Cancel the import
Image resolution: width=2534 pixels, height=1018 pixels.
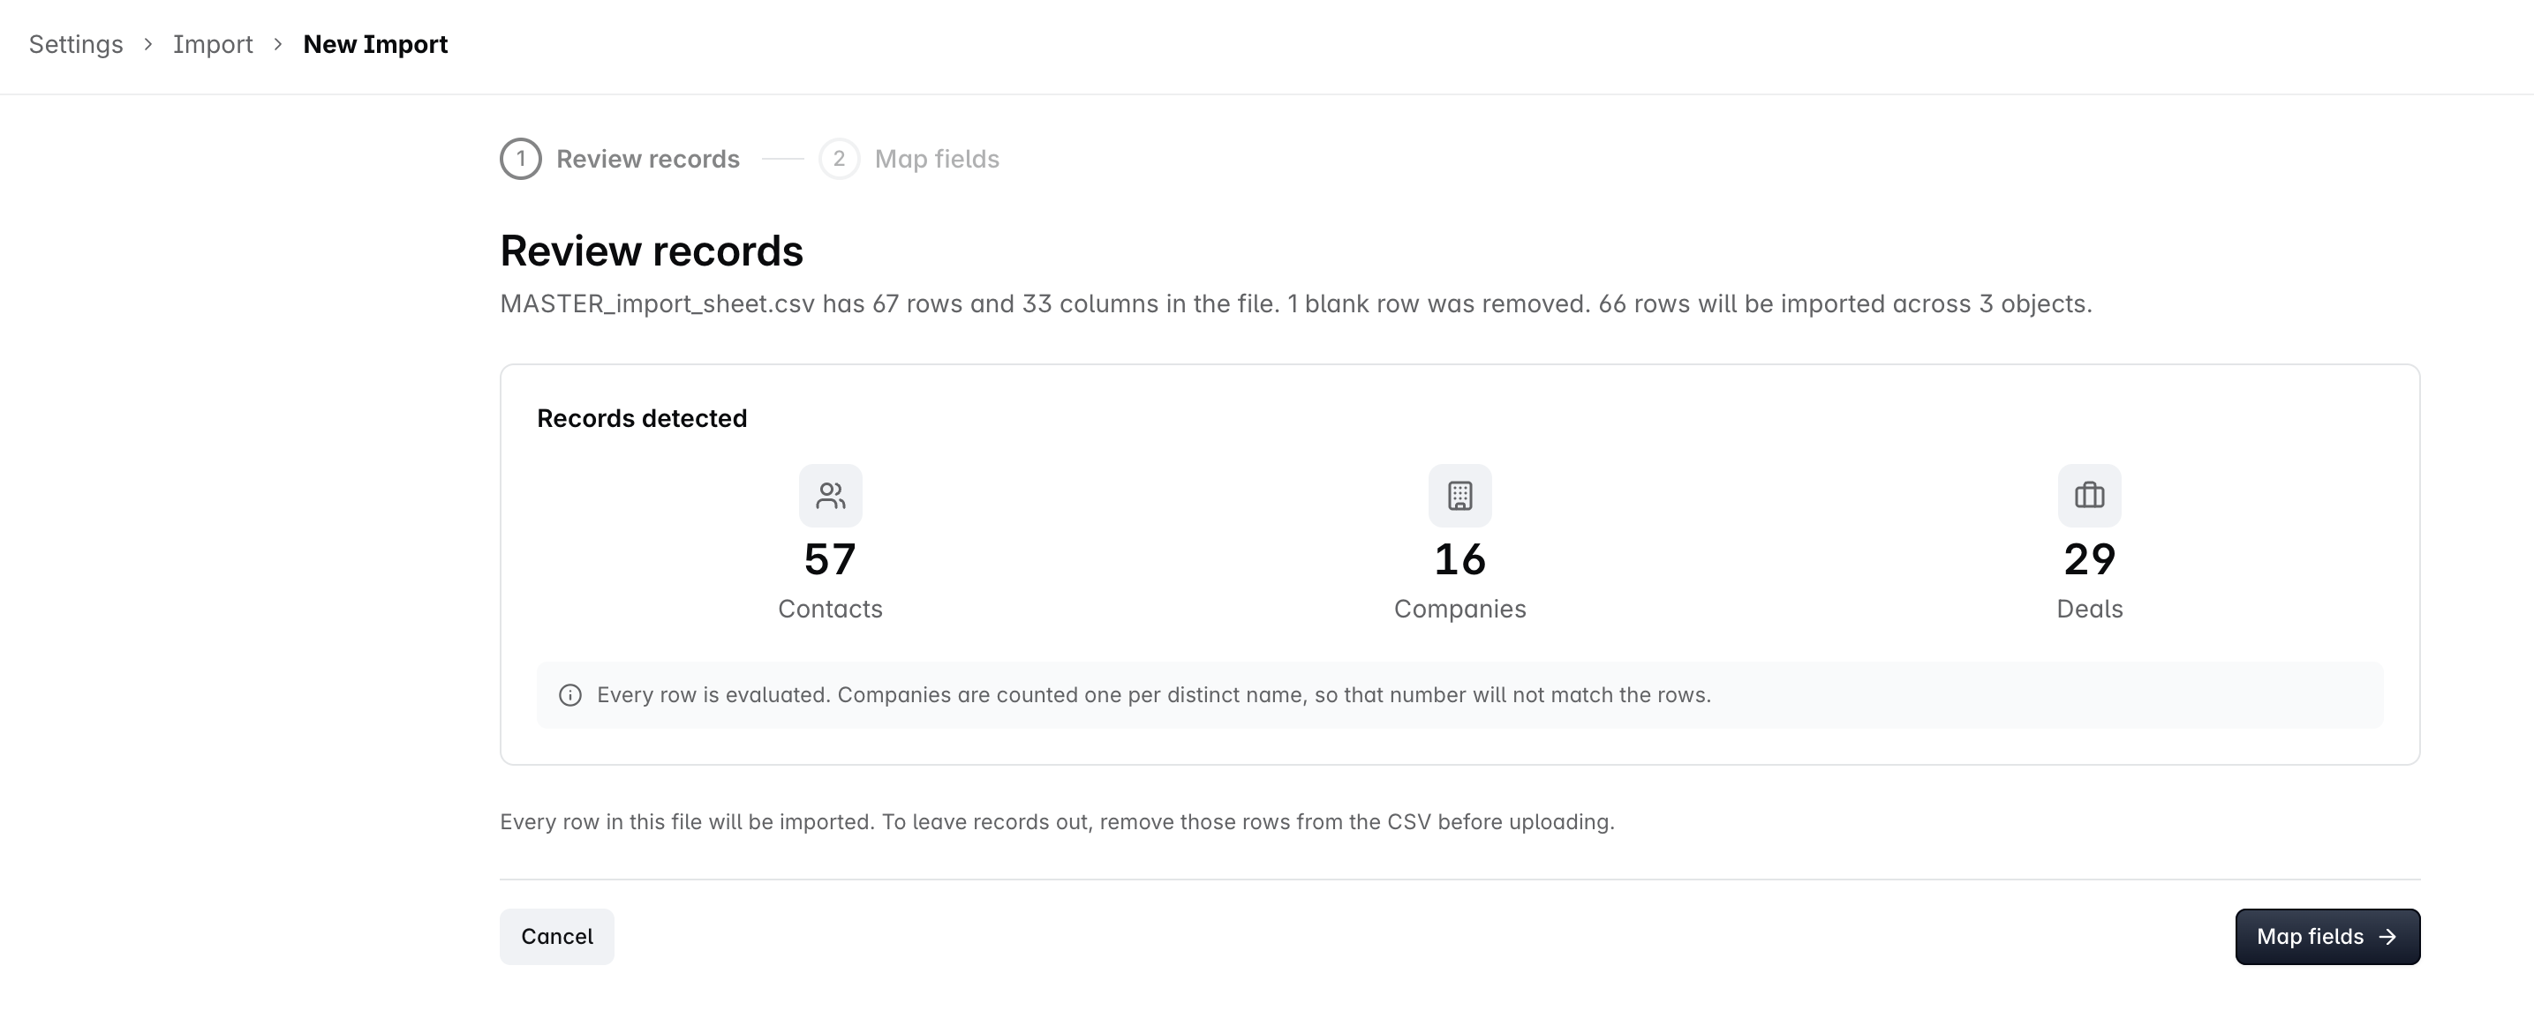[x=557, y=937]
